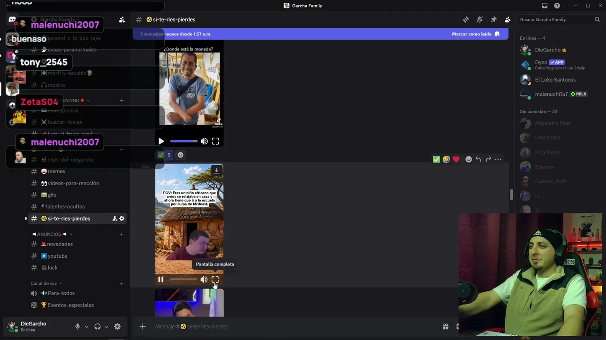The width and height of the screenshot is (606, 340).
Task: React with the laughing emoji in message toolbar
Action: (446, 159)
